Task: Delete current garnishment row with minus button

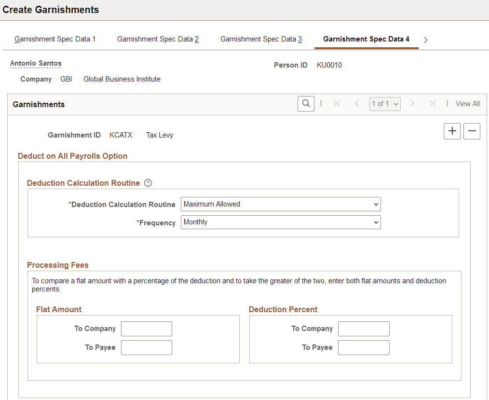Action: 472,131
